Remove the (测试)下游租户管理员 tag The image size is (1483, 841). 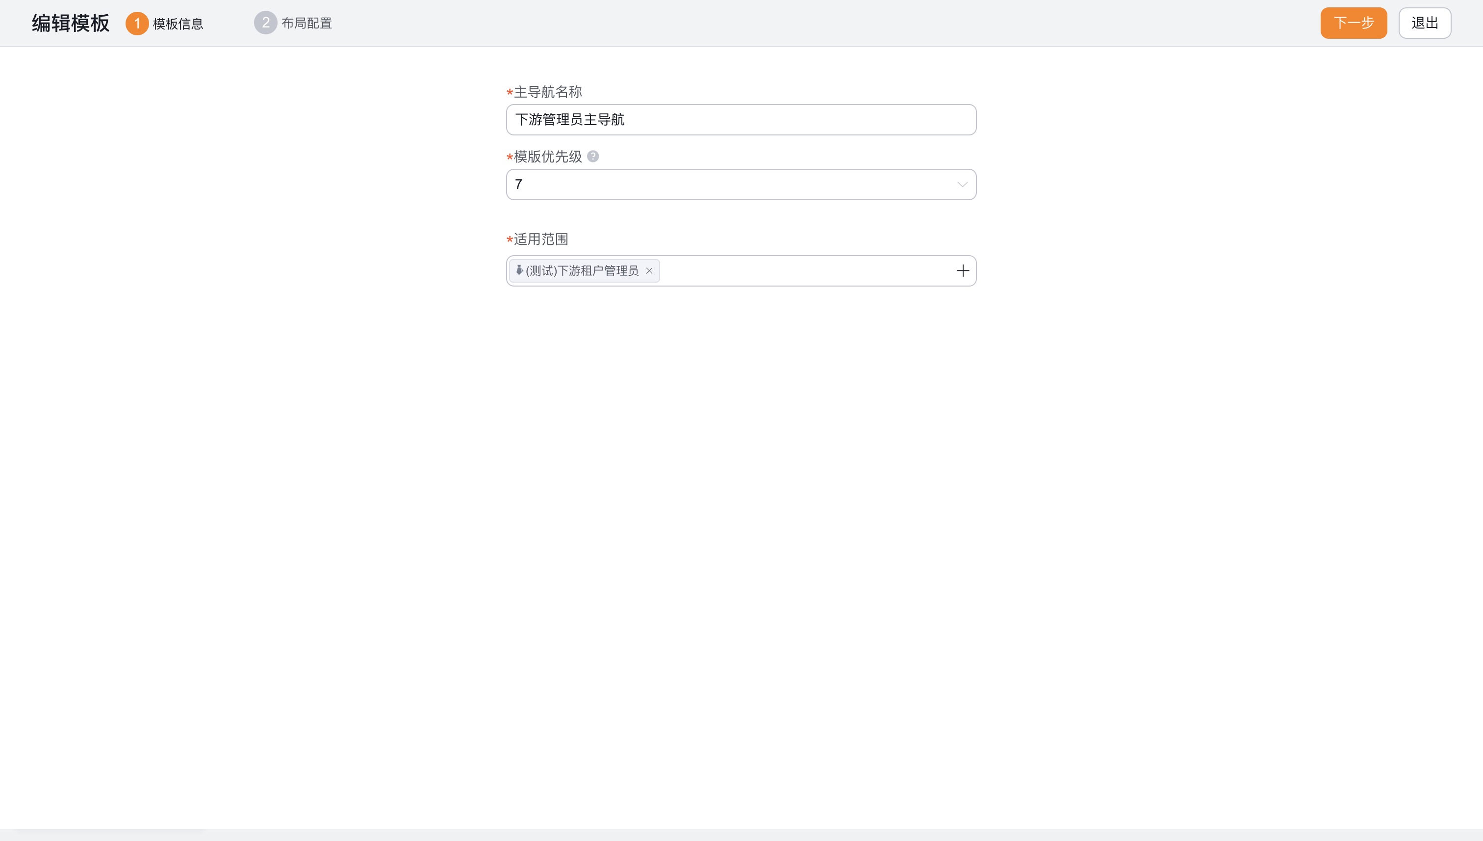coord(649,271)
